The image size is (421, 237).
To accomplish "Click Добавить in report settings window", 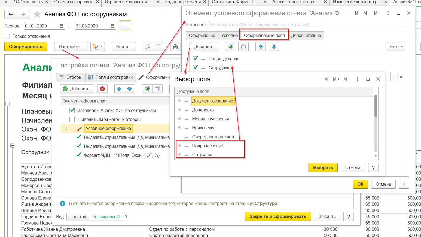I will coord(77,89).
